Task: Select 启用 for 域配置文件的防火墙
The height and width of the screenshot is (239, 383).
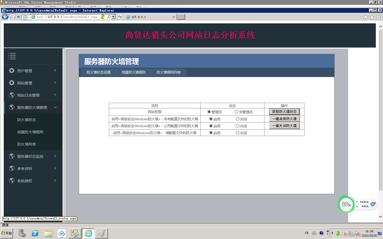Action: pos(211,133)
